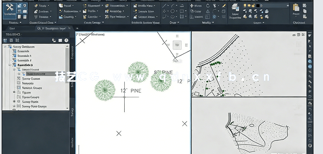
Task: Toggle layer on/off light bulb icon
Action: tap(245, 5)
